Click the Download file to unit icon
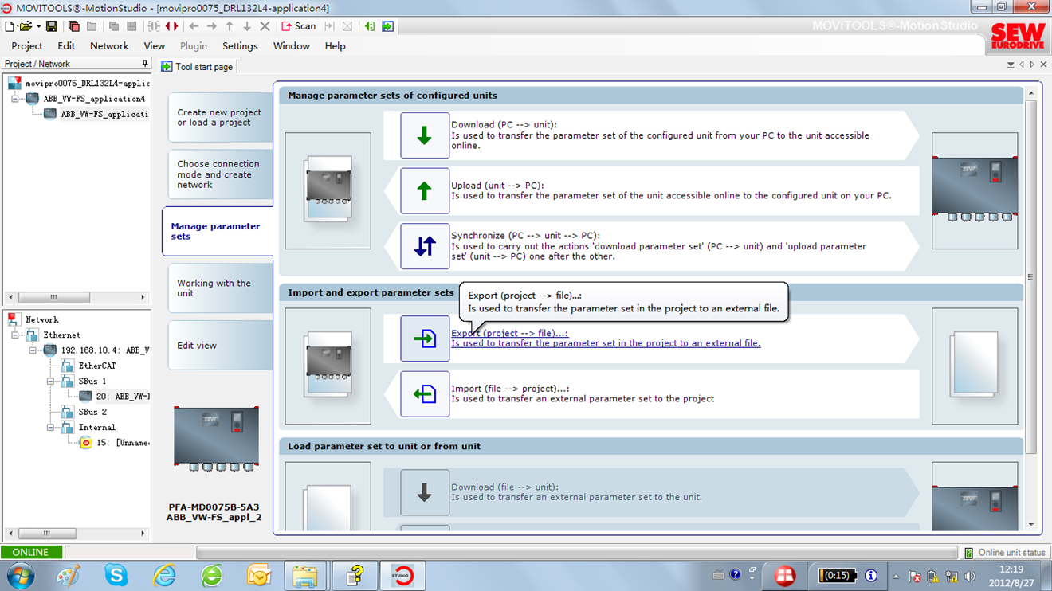The image size is (1052, 591). pyautogui.click(x=424, y=493)
